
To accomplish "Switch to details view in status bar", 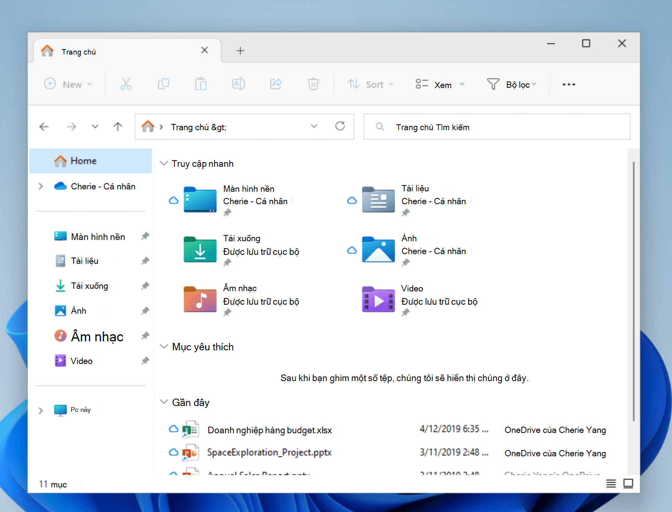I will (611, 484).
